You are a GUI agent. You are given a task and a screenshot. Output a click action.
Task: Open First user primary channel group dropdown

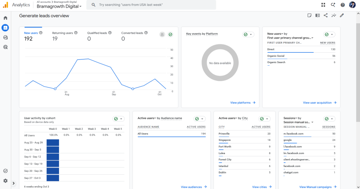[290, 38]
